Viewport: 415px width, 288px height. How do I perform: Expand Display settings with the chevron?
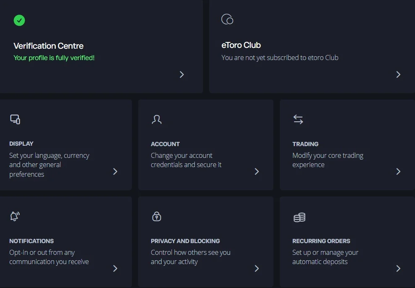point(115,171)
